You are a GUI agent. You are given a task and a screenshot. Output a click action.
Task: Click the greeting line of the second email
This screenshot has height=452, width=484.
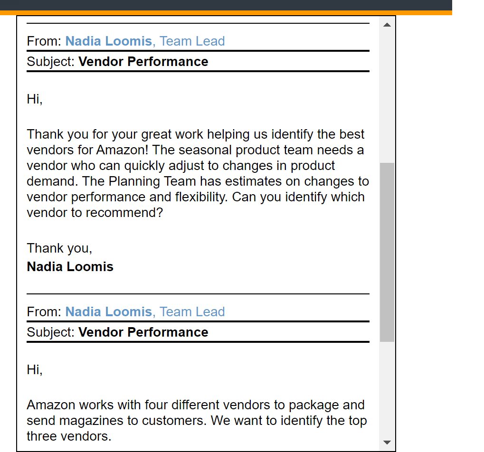pos(35,370)
